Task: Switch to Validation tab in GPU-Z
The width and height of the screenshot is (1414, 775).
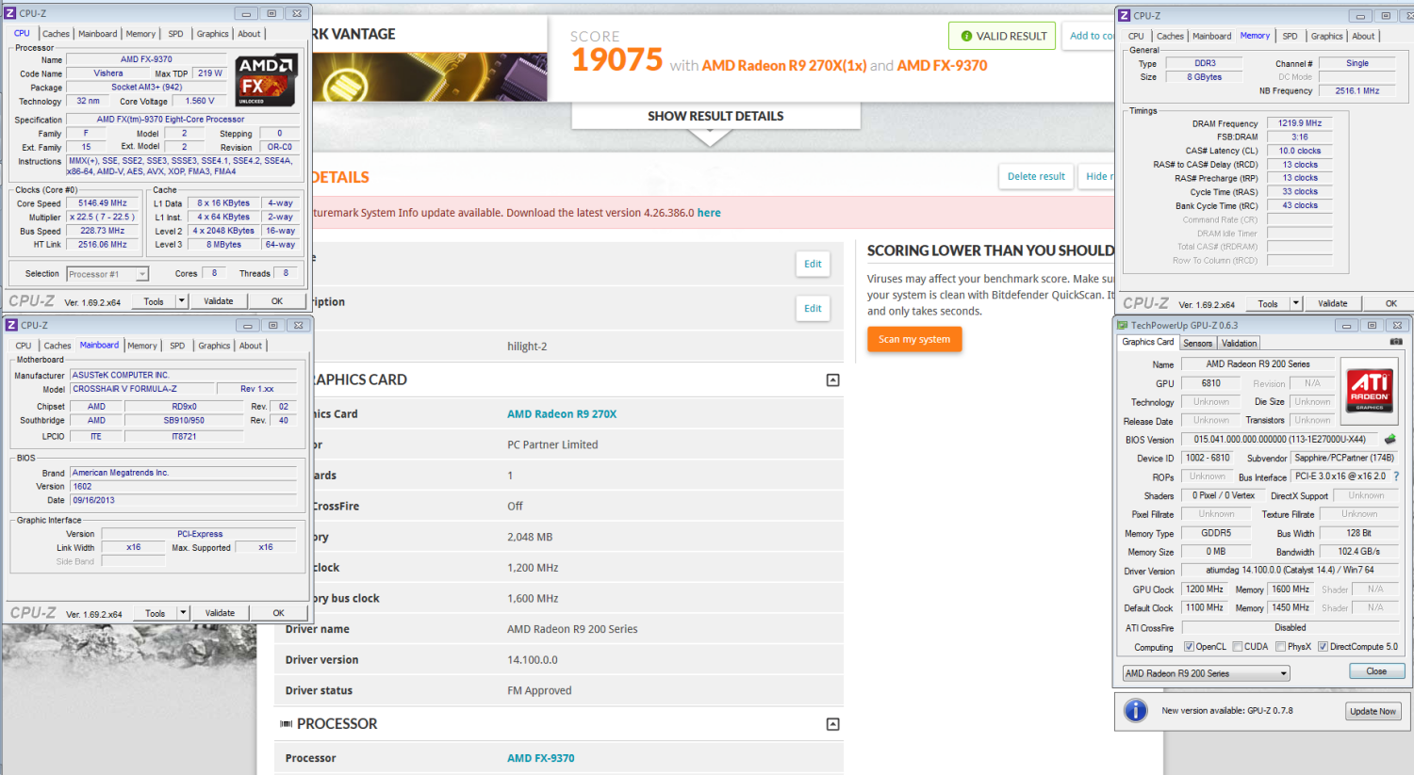Action: point(1239,343)
